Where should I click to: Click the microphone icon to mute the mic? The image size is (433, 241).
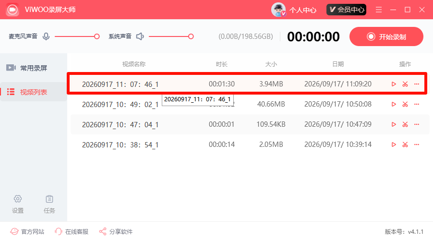(x=46, y=36)
